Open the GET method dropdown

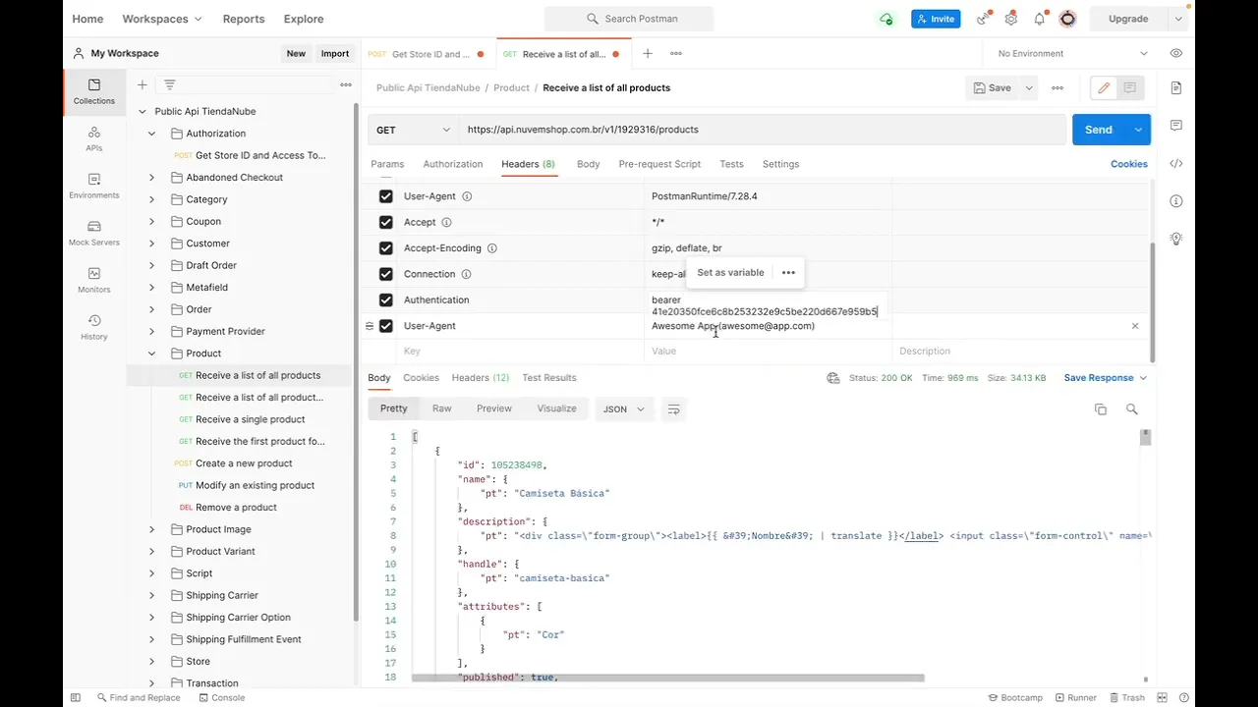(413, 130)
